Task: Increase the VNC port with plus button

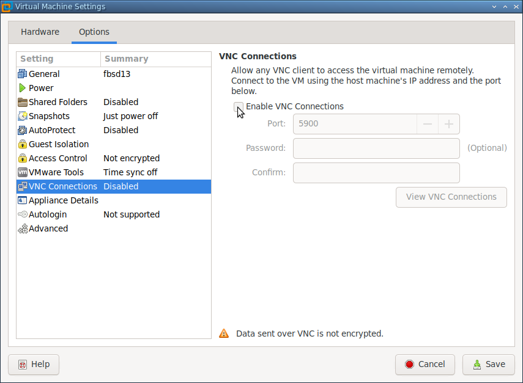Action: (448, 124)
